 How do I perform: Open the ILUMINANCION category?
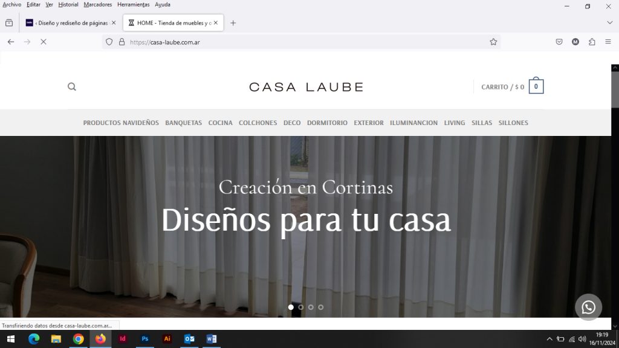point(413,123)
